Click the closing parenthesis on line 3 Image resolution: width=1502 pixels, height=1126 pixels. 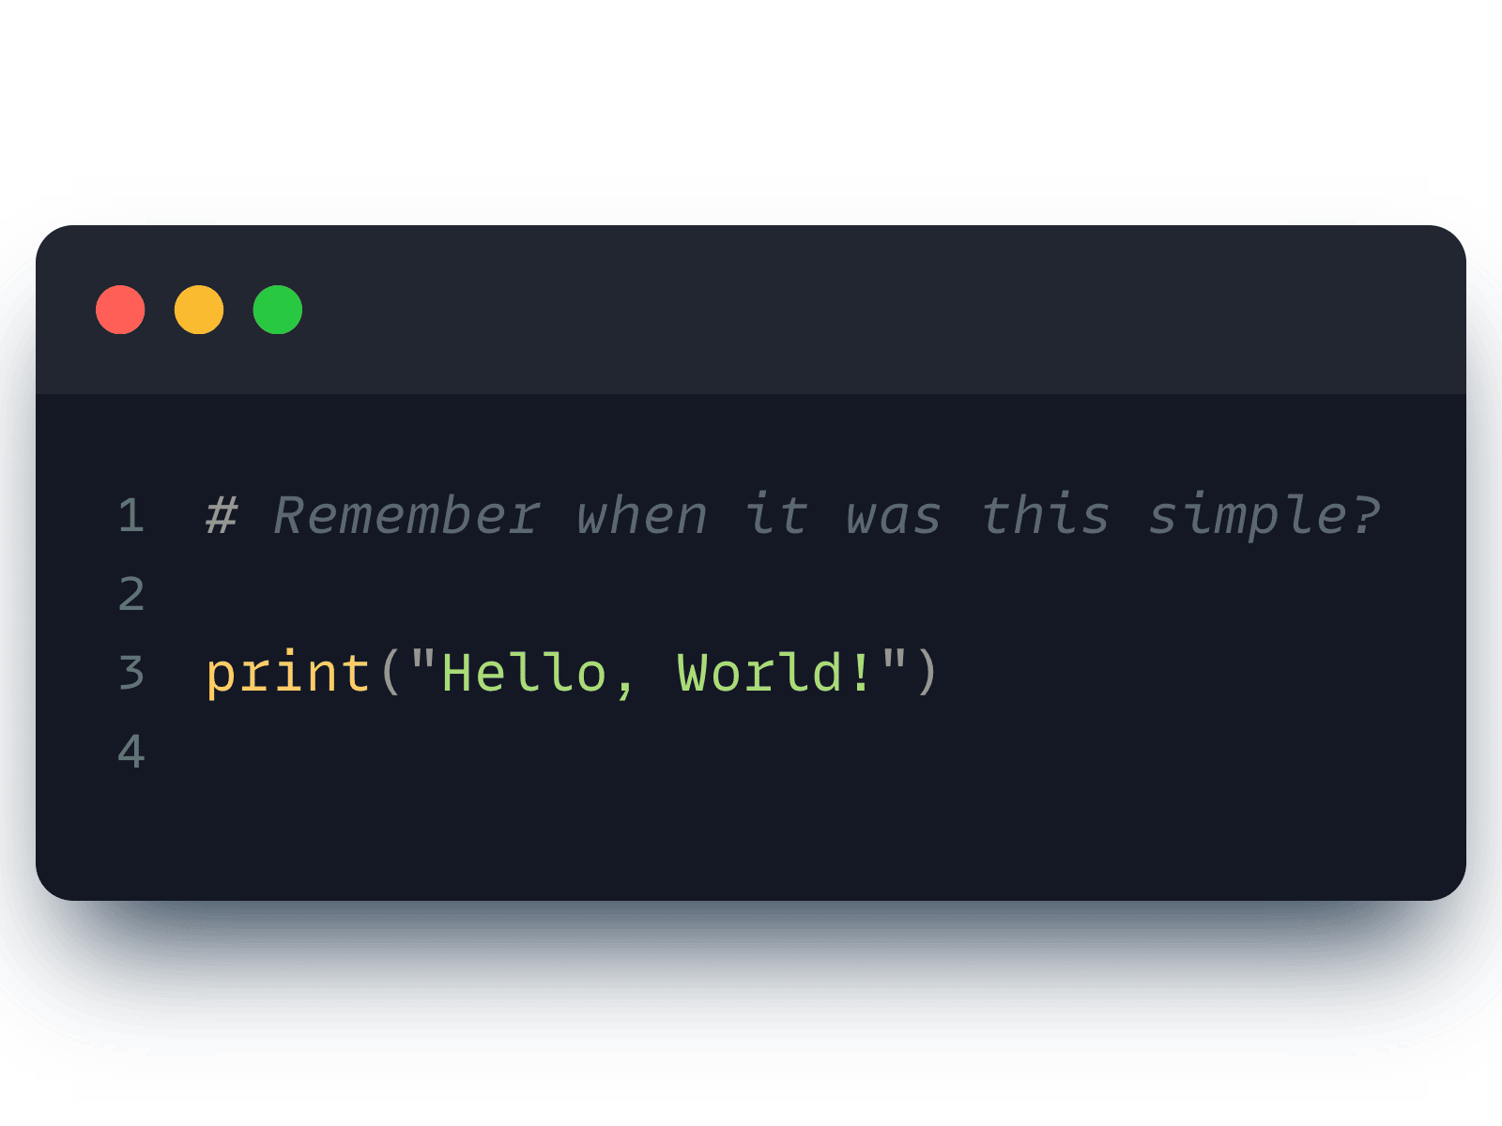[x=927, y=673]
